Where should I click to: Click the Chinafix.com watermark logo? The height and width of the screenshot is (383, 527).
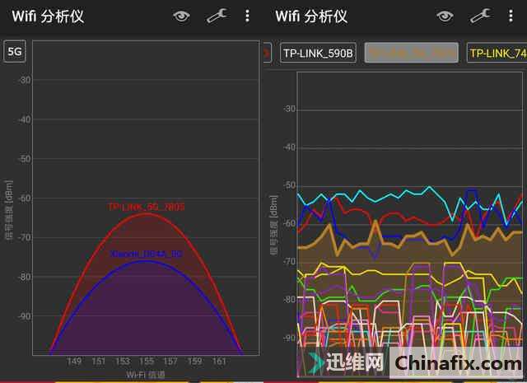pyautogui.click(x=457, y=363)
